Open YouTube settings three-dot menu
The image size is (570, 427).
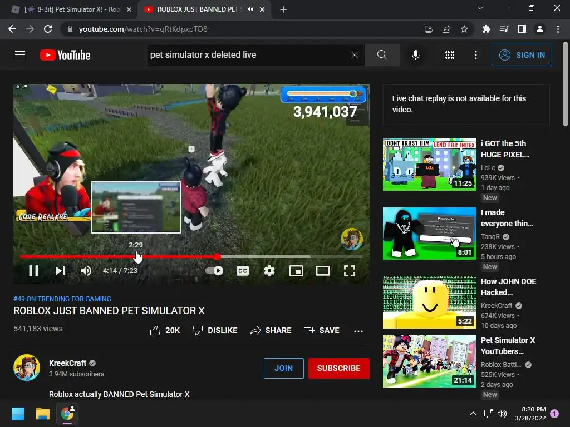pyautogui.click(x=476, y=55)
